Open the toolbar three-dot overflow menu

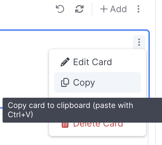(x=138, y=9)
